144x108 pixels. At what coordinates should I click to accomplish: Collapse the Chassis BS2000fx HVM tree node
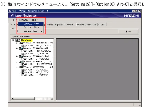16,56
